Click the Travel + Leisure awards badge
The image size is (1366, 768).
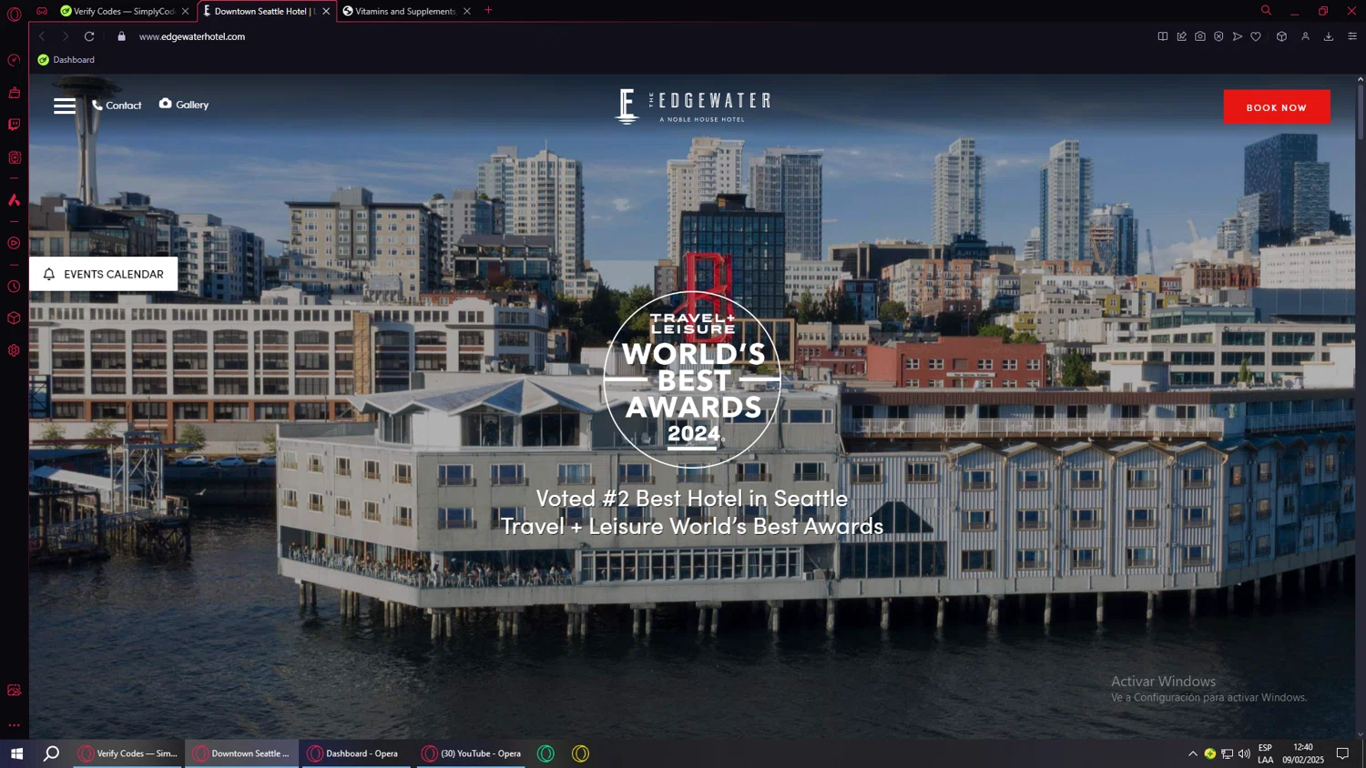pos(692,379)
